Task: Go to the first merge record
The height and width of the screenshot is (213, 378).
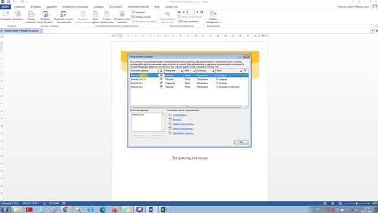Action: pyautogui.click(x=179, y=12)
